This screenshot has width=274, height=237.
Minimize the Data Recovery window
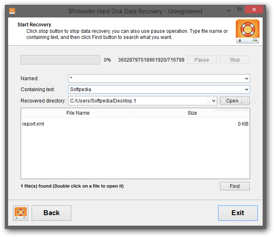[x=228, y=11]
